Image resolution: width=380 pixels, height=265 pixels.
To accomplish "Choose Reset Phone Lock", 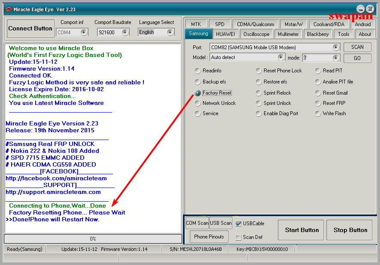I will coord(258,71).
